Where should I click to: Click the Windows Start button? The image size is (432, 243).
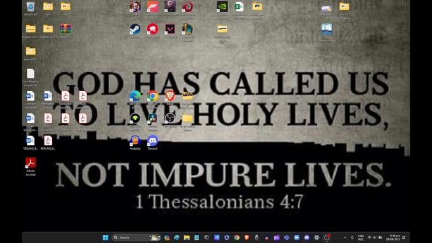[x=105, y=238]
